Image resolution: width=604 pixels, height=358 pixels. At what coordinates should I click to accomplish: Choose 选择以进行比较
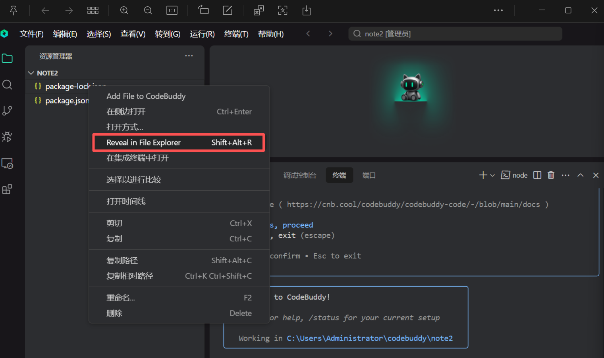179,180
